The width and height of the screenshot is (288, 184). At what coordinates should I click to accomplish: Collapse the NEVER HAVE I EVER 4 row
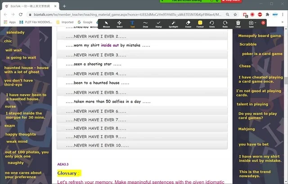coord(142,74)
